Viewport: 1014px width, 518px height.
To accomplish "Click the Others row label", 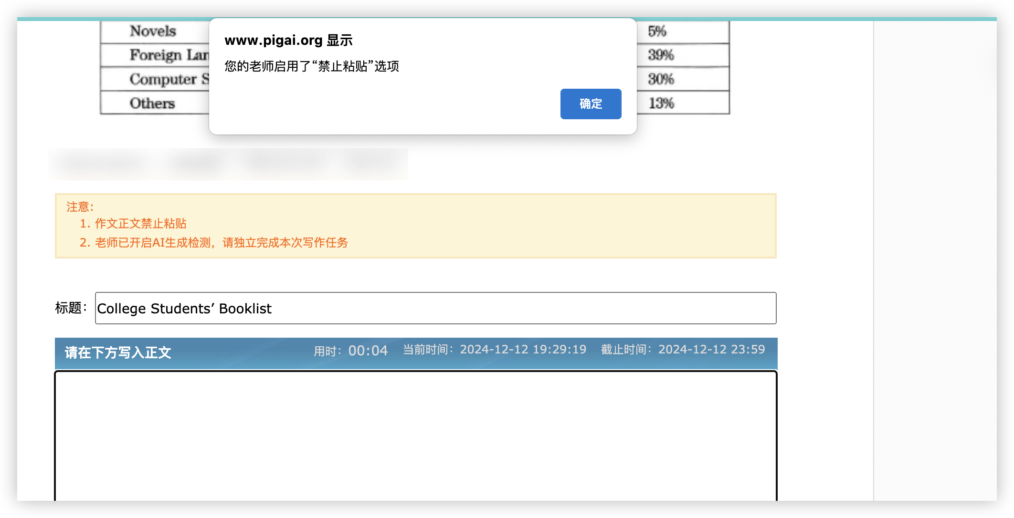I will [x=152, y=104].
